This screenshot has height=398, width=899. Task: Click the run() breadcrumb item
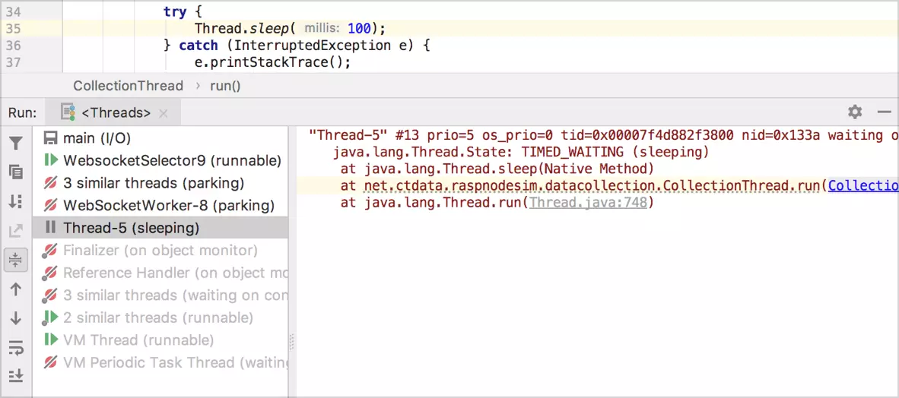[225, 86]
